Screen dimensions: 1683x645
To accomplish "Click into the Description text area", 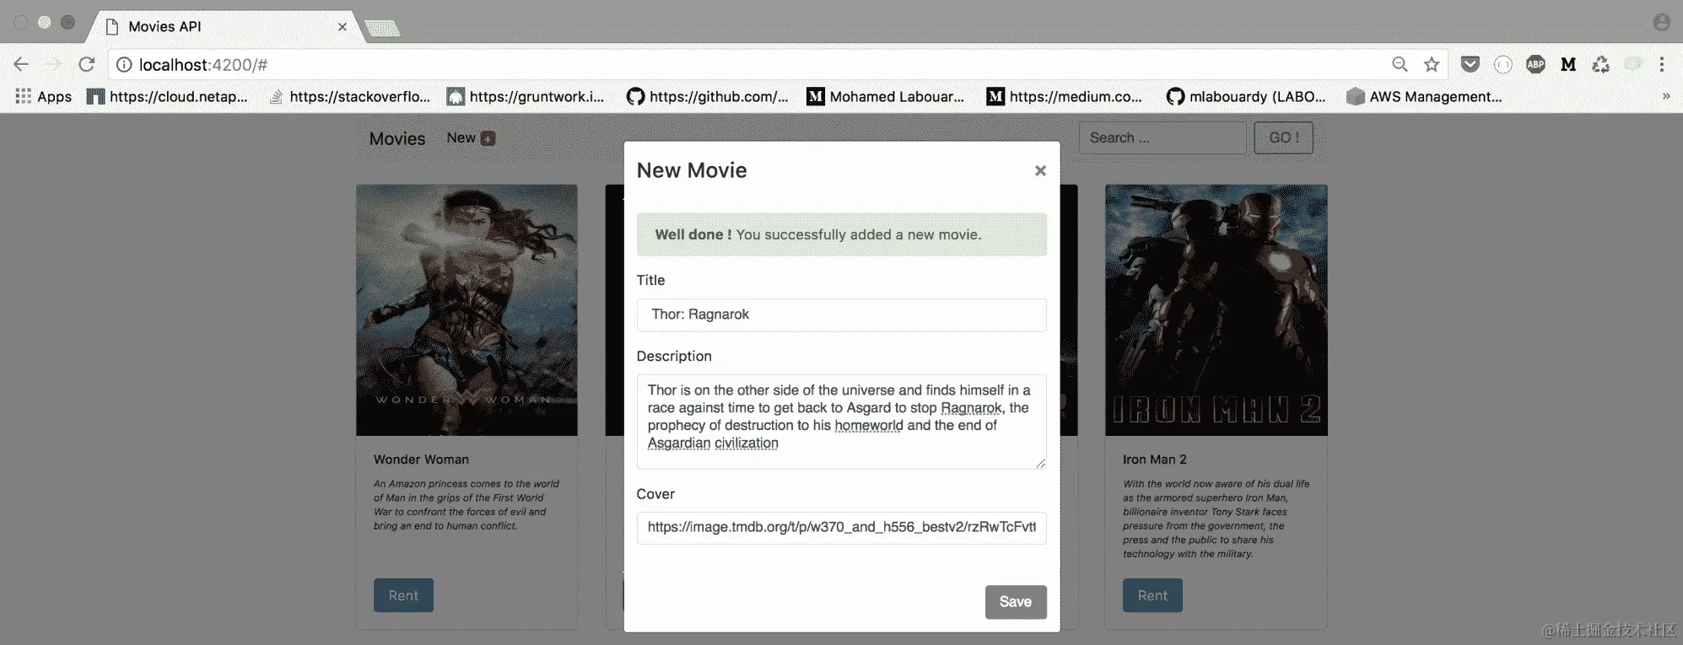I will (x=841, y=422).
